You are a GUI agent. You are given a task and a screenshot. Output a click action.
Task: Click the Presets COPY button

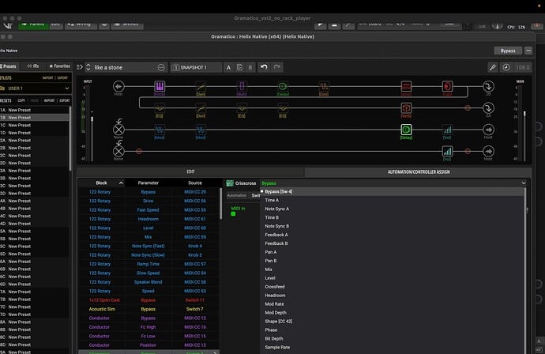click(21, 100)
